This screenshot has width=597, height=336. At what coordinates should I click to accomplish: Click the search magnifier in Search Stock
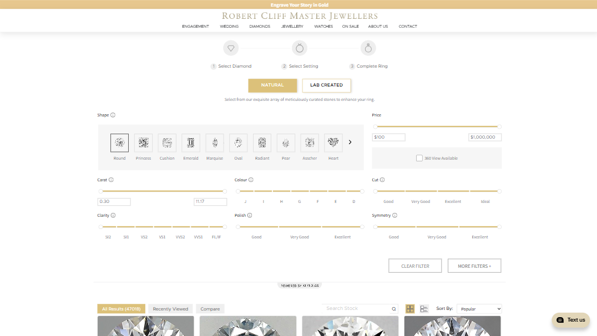tap(394, 309)
